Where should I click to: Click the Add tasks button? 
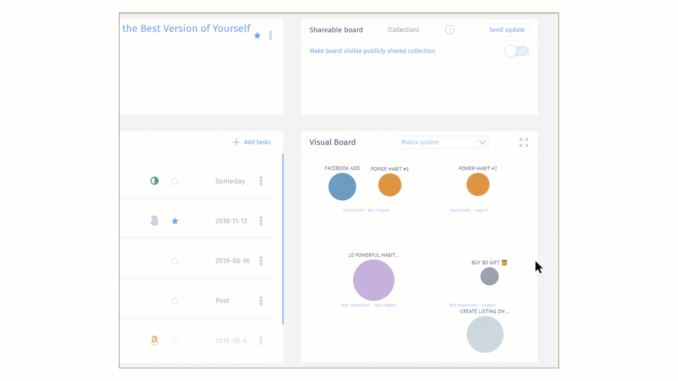251,142
